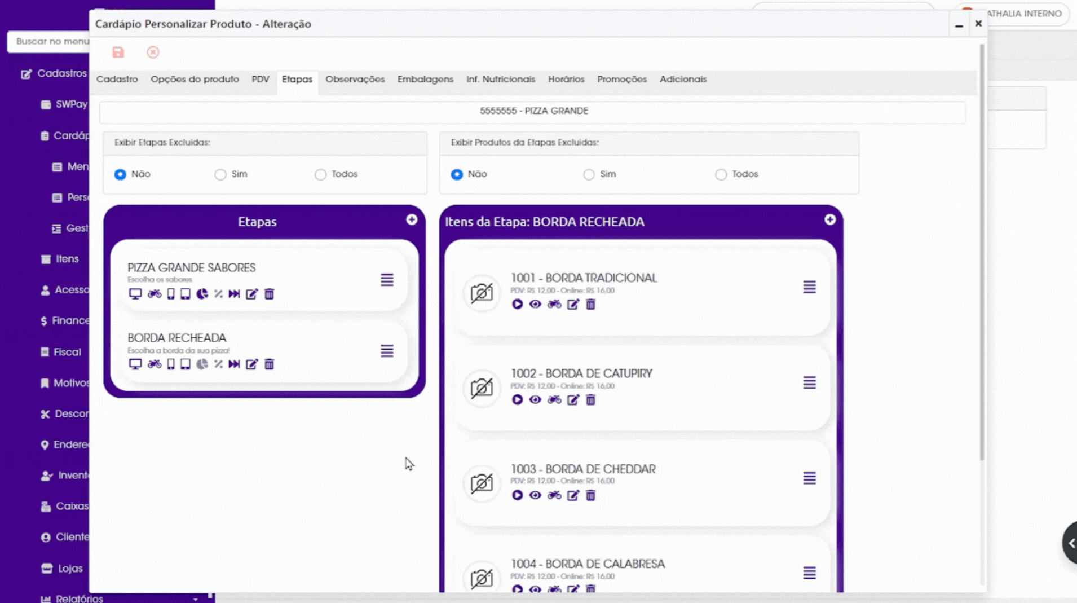This screenshot has width=1077, height=603.
Task: Edit item 1002 BORDA DE CATUPIRY
Action: (x=573, y=400)
